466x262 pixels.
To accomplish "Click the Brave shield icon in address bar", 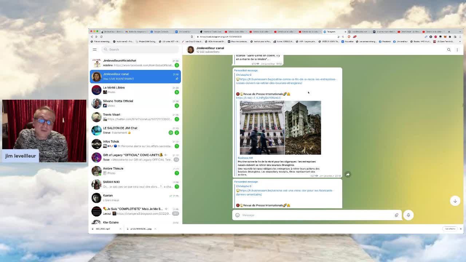I will pos(349,37).
